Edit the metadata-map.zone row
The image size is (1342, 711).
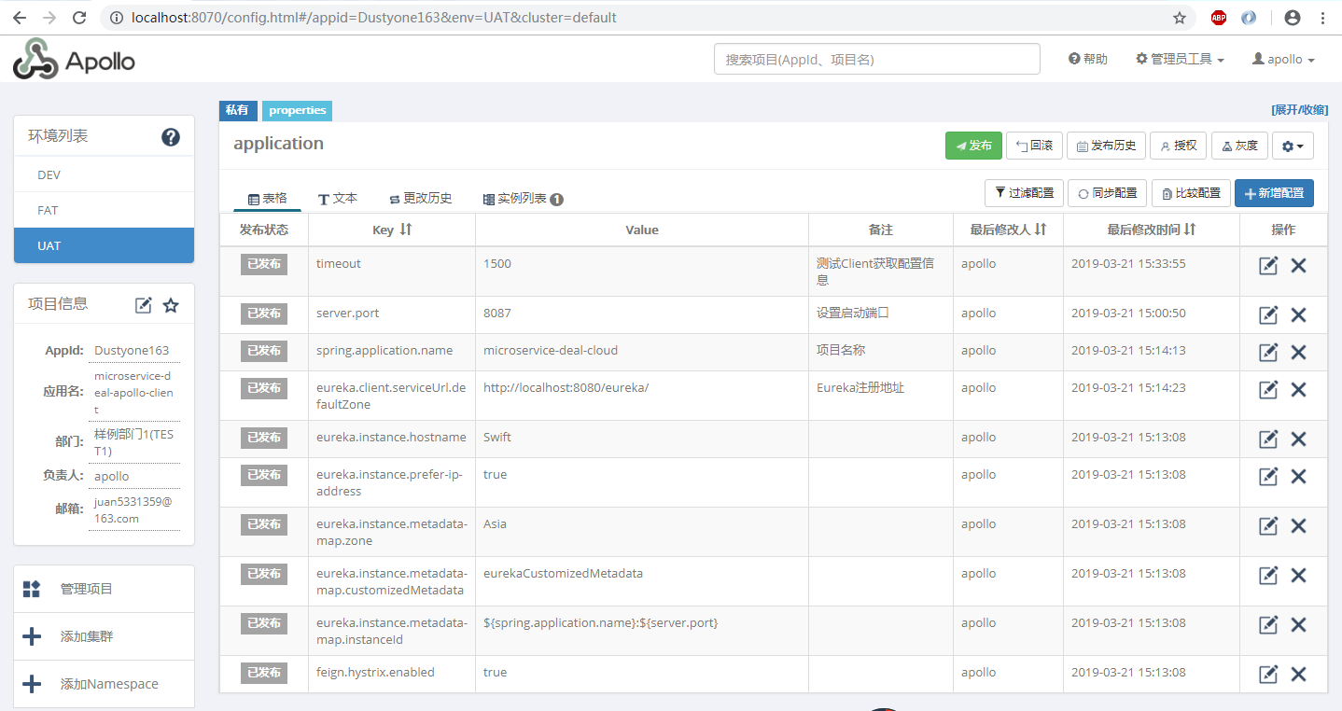(x=1268, y=526)
